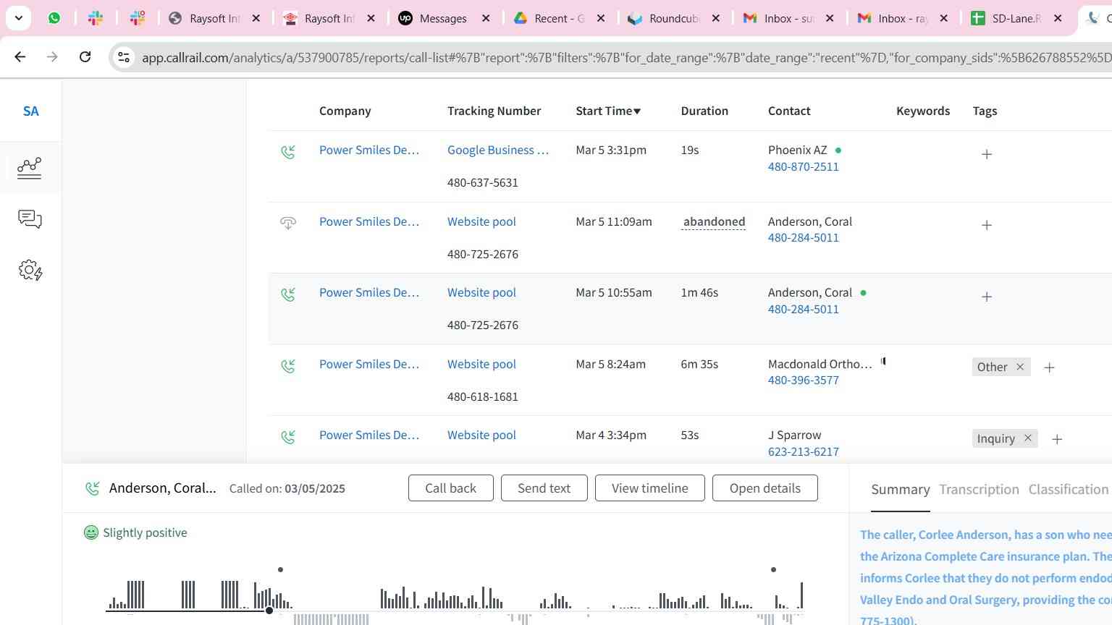The width and height of the screenshot is (1112, 625).
Task: Close the Messages browser tab
Action: (x=486, y=18)
